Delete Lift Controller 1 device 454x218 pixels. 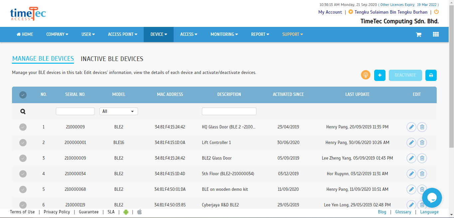point(422,142)
